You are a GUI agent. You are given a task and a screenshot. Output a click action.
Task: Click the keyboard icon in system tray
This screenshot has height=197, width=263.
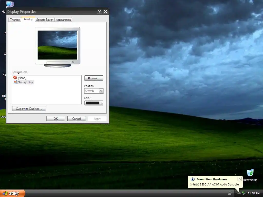[230, 193]
